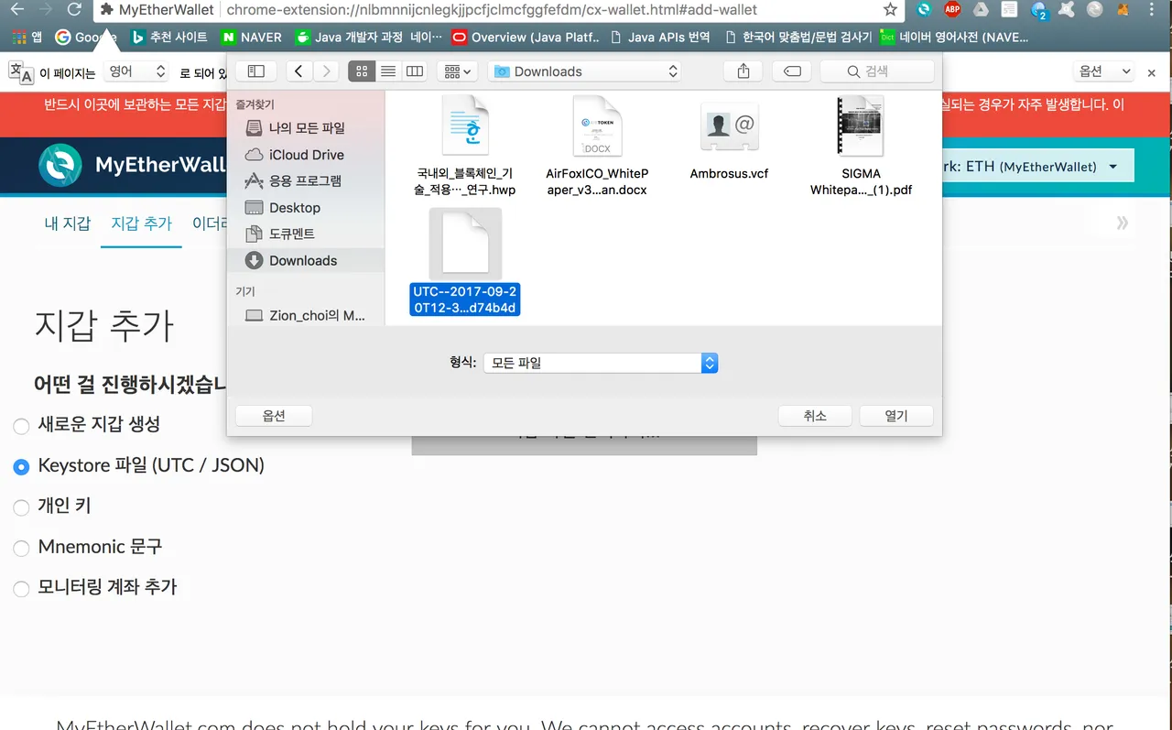
Task: Click the 열기 button in file dialog
Action: 896,416
